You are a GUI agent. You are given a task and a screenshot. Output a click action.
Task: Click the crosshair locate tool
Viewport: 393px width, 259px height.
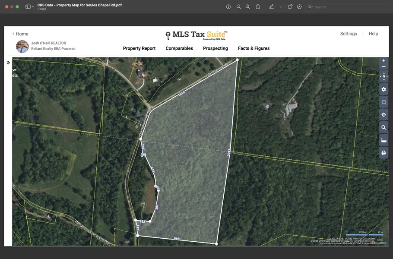click(383, 115)
